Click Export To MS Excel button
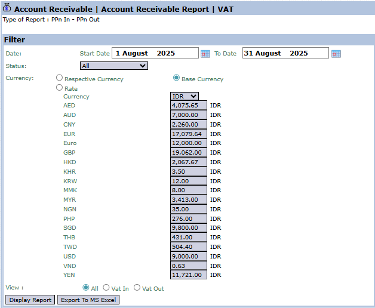 [x=88, y=300]
